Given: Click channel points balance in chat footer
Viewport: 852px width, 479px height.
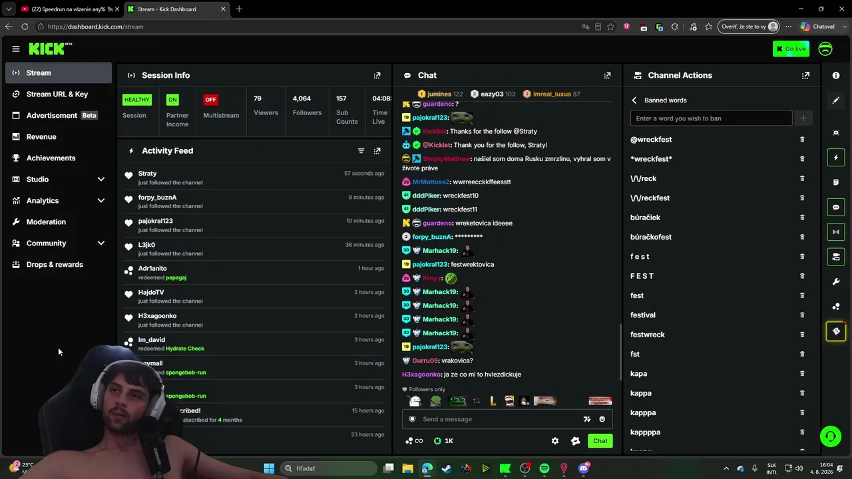Looking at the screenshot, I should click(x=414, y=441).
